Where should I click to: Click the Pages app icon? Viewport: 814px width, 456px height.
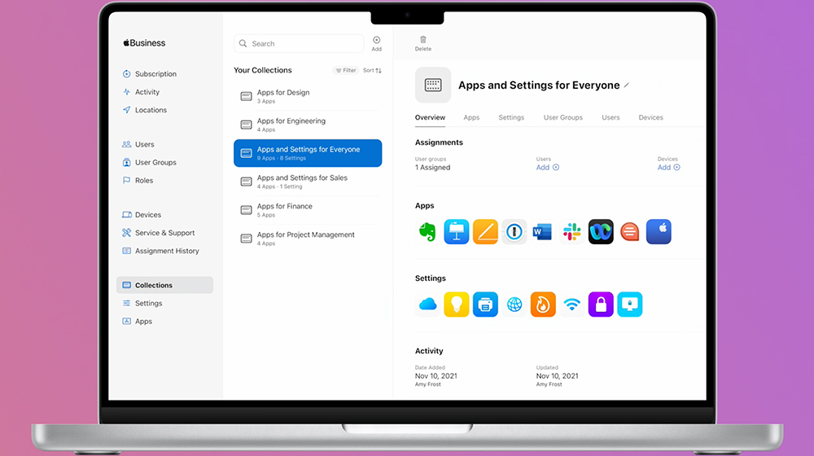pyautogui.click(x=485, y=231)
